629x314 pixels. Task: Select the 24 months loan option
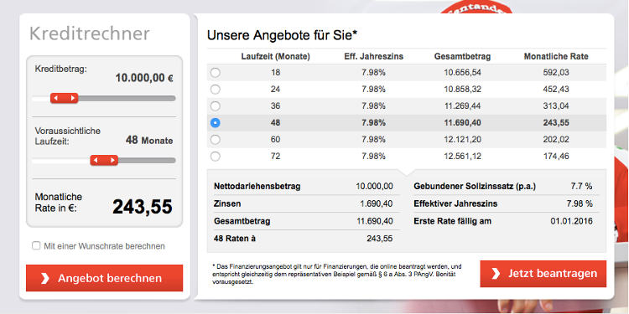pyautogui.click(x=216, y=90)
